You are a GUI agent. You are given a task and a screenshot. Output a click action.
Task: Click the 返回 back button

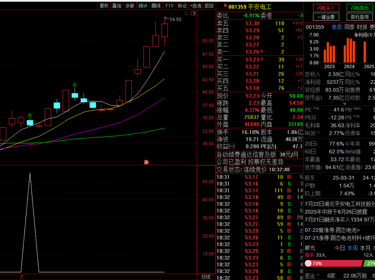[209, 6]
